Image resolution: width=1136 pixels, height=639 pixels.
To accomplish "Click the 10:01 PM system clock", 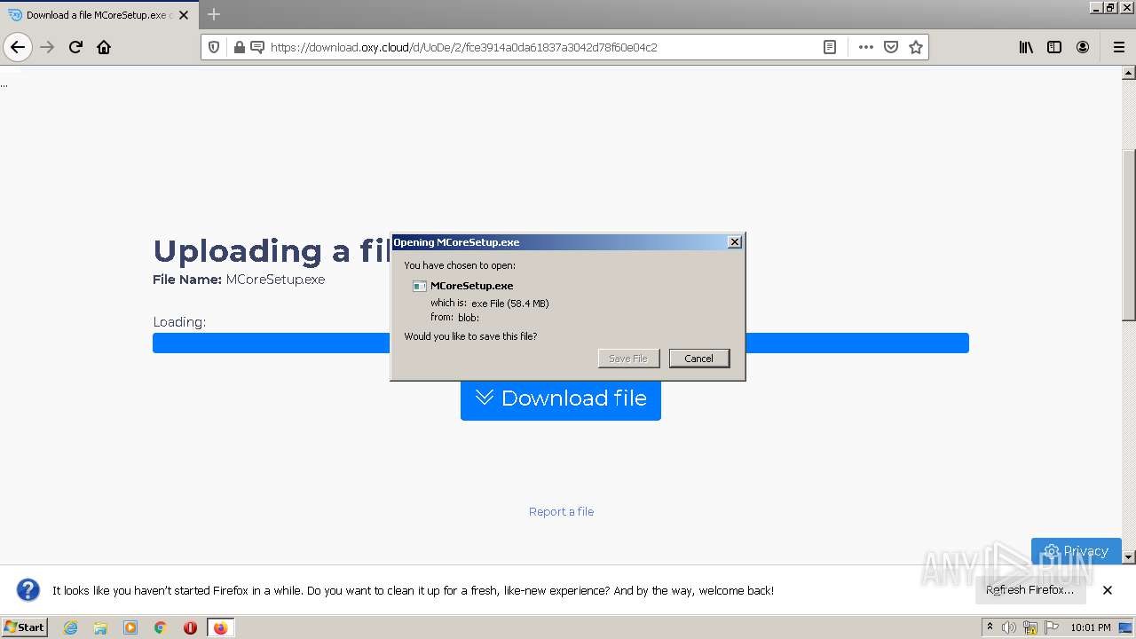I will [1091, 627].
